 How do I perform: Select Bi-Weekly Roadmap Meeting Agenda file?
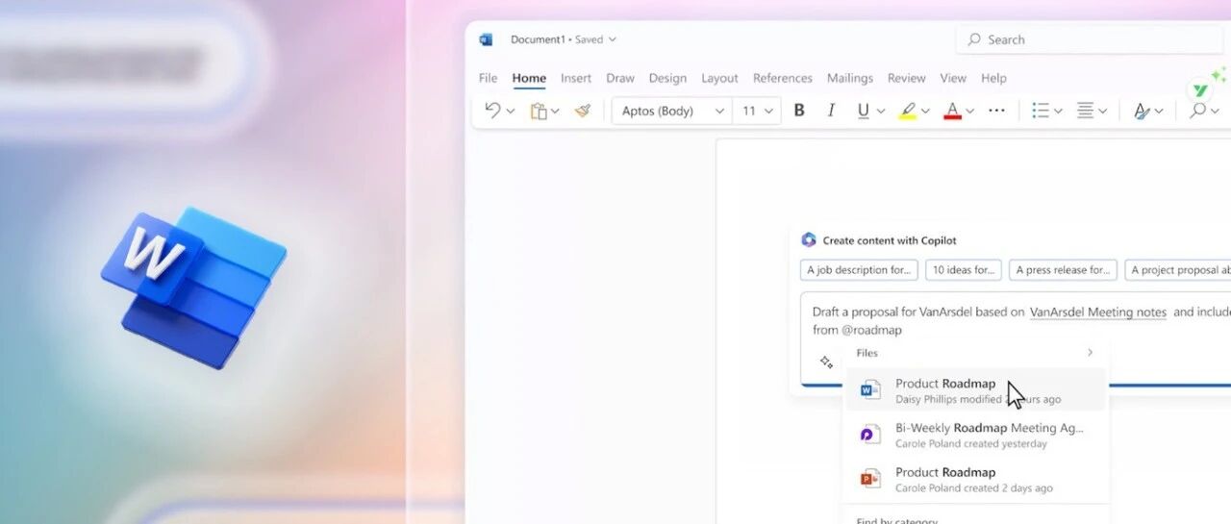(x=975, y=435)
